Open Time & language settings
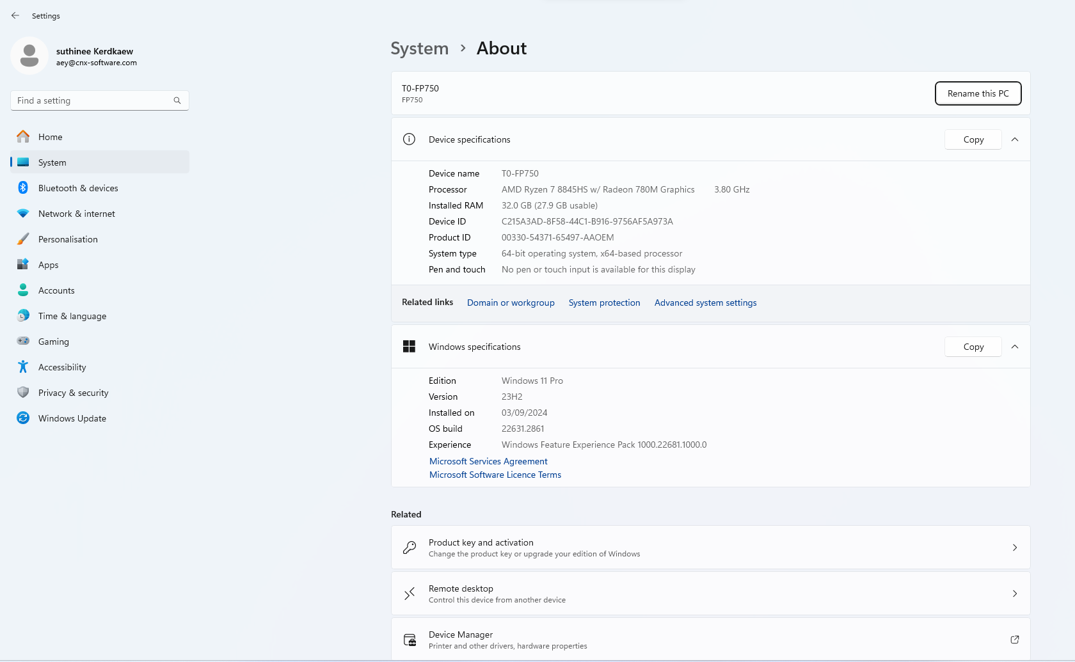The image size is (1075, 662). click(x=100, y=315)
